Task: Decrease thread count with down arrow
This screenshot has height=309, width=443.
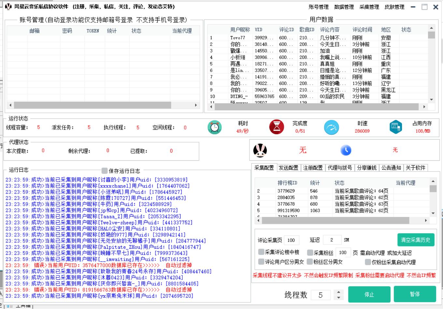Action: click(x=339, y=298)
